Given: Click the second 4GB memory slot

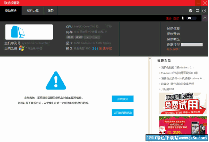Looking at the screenshot, I should (x=79, y=37).
